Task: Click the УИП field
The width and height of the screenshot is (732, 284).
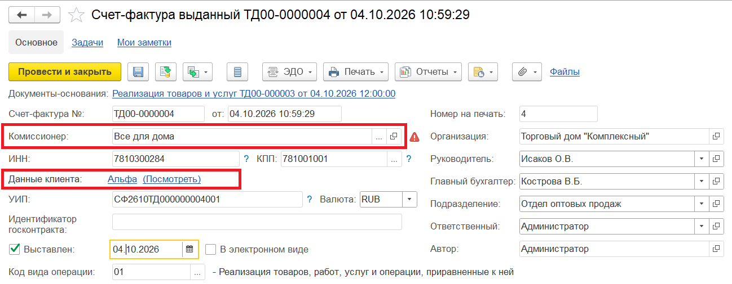Action: pos(208,199)
